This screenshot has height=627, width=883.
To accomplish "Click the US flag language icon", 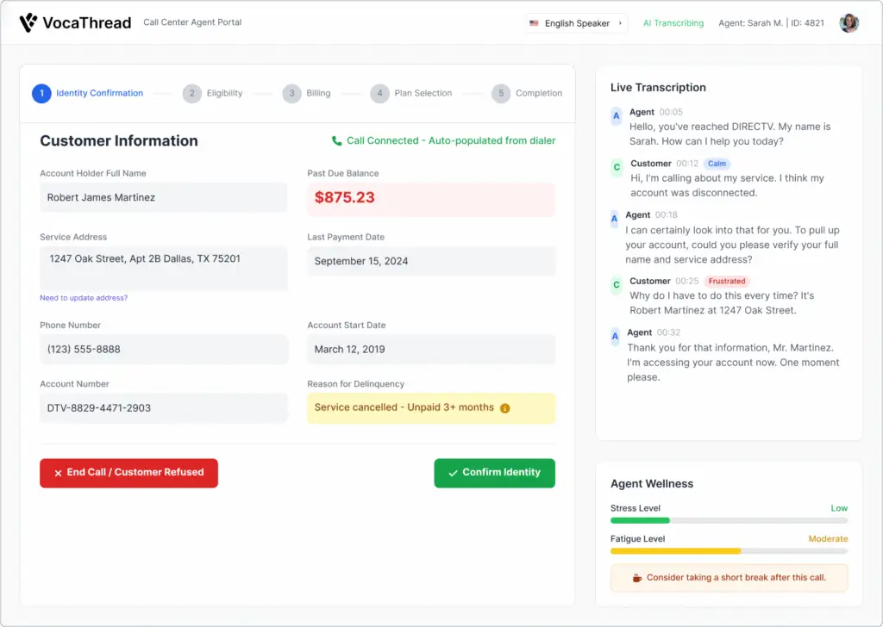I will [534, 23].
